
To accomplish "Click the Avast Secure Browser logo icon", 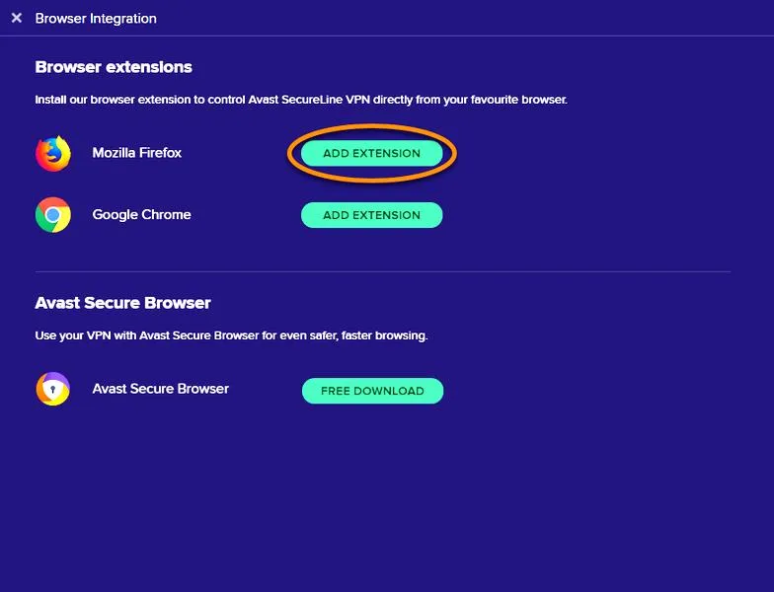I will click(x=53, y=389).
